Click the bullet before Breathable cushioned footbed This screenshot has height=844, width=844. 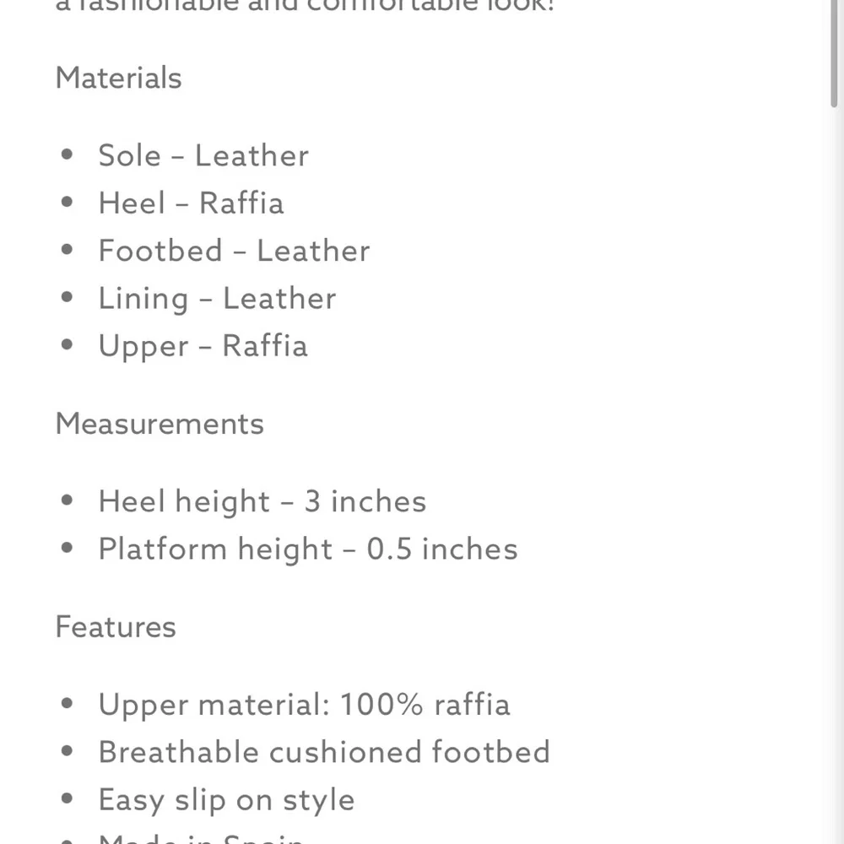tap(68, 752)
